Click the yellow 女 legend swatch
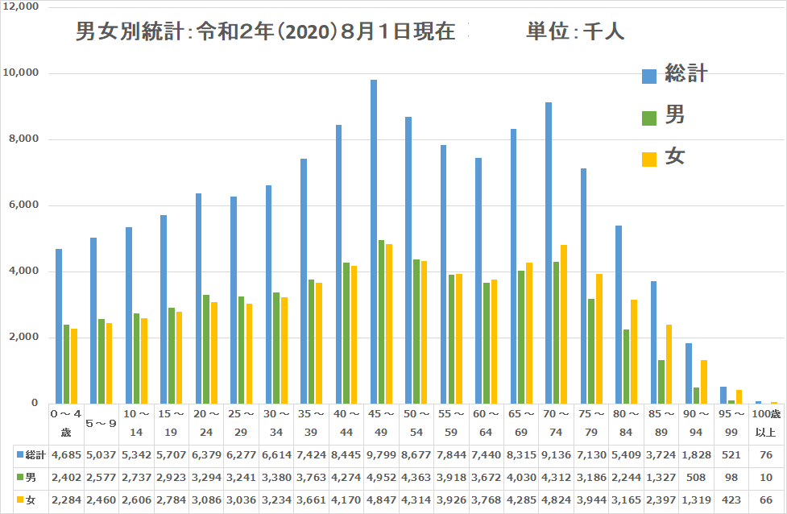This screenshot has height=514, width=787. click(x=649, y=160)
